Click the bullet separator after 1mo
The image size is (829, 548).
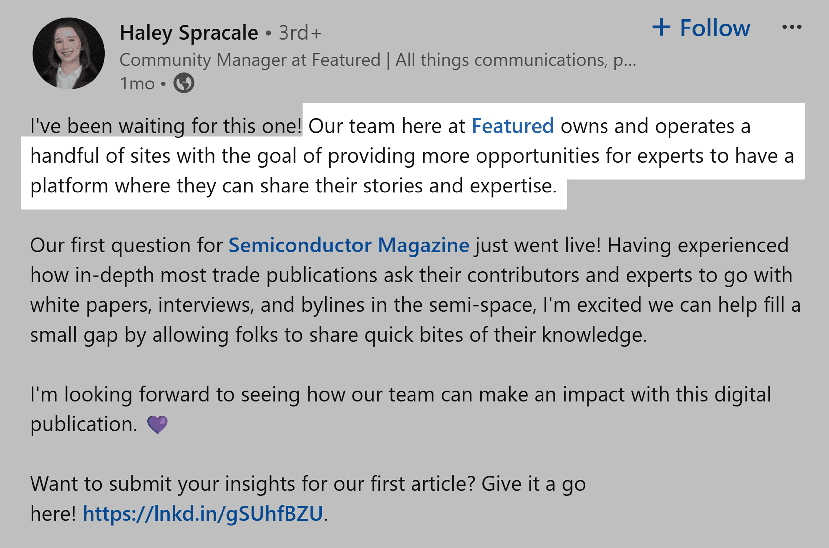point(163,84)
